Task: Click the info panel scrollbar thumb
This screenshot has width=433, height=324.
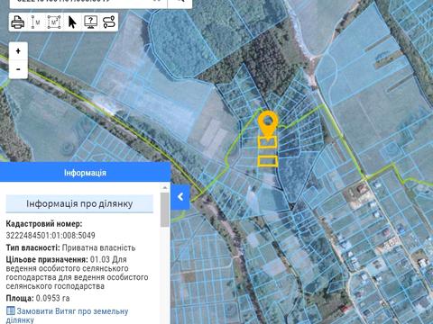Action: [165, 210]
